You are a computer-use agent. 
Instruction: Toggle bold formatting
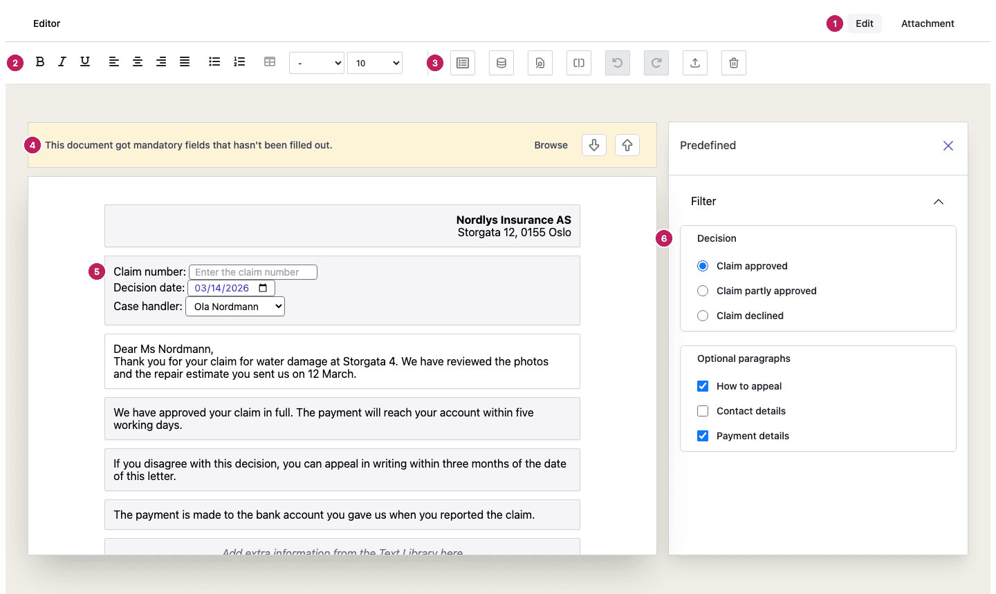coord(40,62)
